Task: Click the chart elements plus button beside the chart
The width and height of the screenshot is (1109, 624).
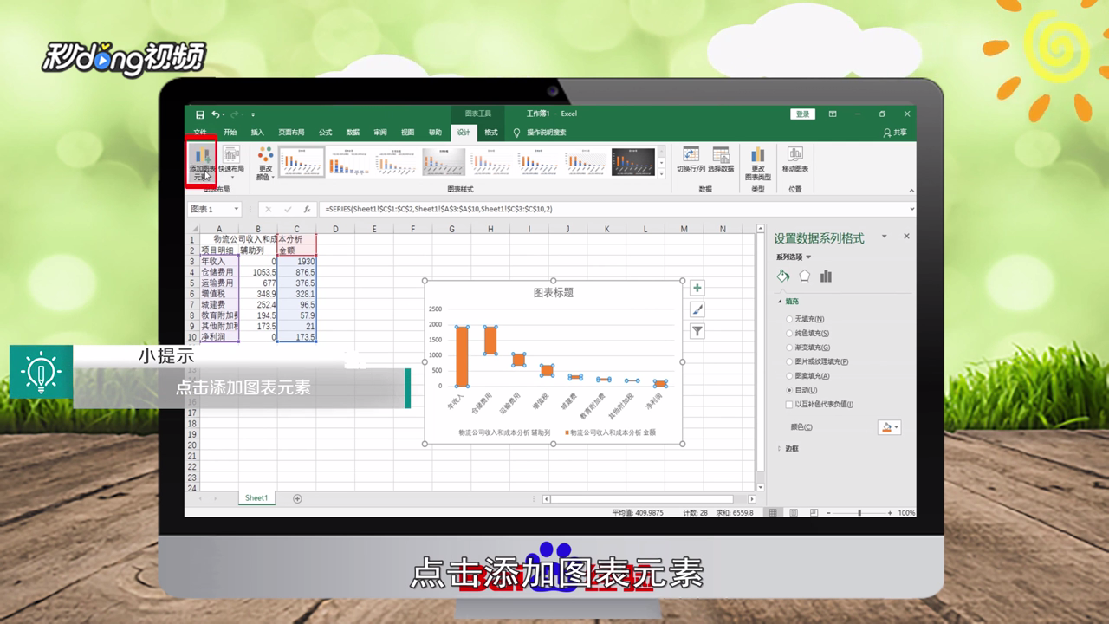Action: (697, 287)
